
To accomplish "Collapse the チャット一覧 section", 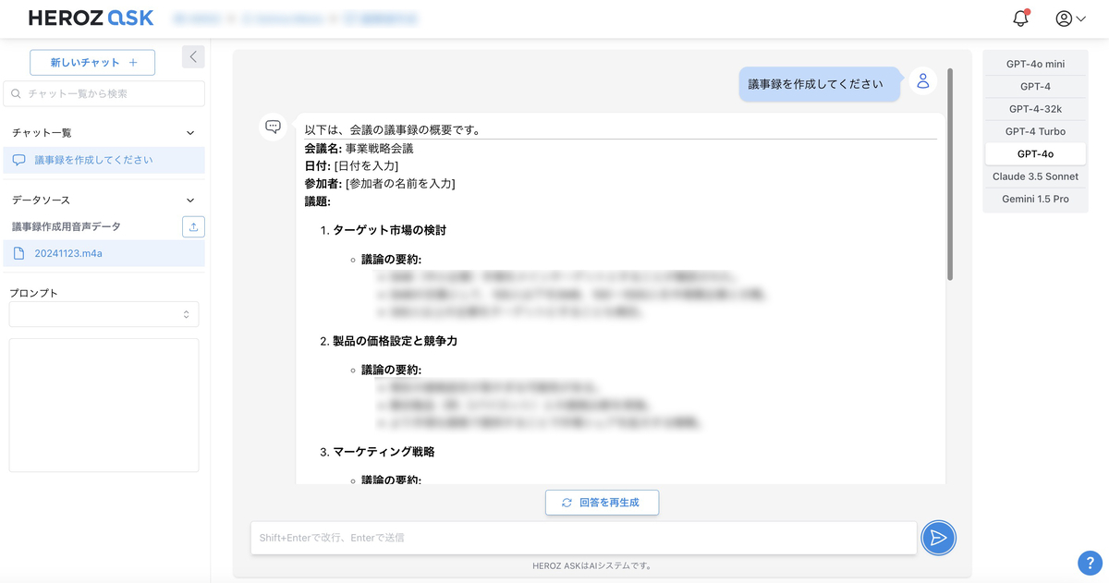I will click(x=190, y=133).
